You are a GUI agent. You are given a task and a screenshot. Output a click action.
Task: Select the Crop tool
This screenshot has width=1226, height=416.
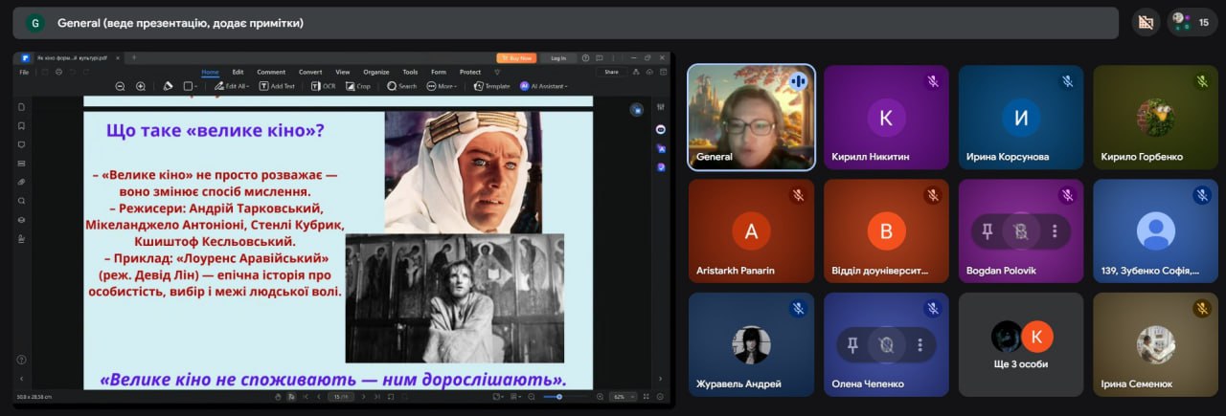358,86
